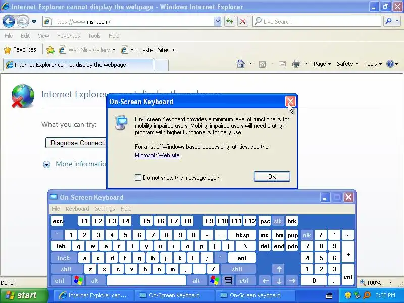This screenshot has height=303, width=404.
Task: Close the On-Screen Keyboard message dialog
Action: click(x=290, y=102)
